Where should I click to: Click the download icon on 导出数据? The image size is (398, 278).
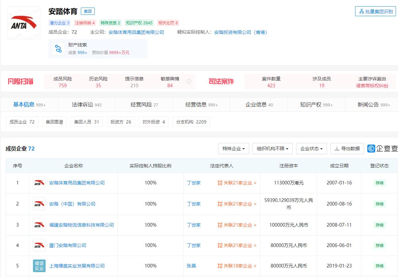pos(338,149)
